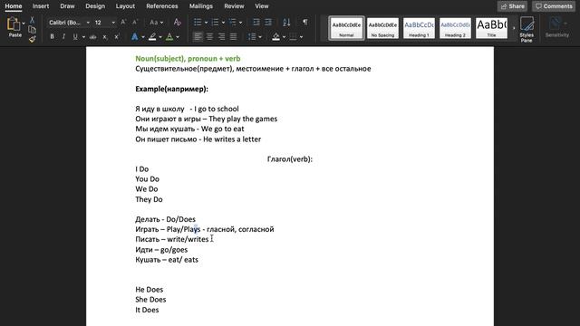Align text to the right
Viewport: 580px width, 326px height.
click(x=221, y=37)
